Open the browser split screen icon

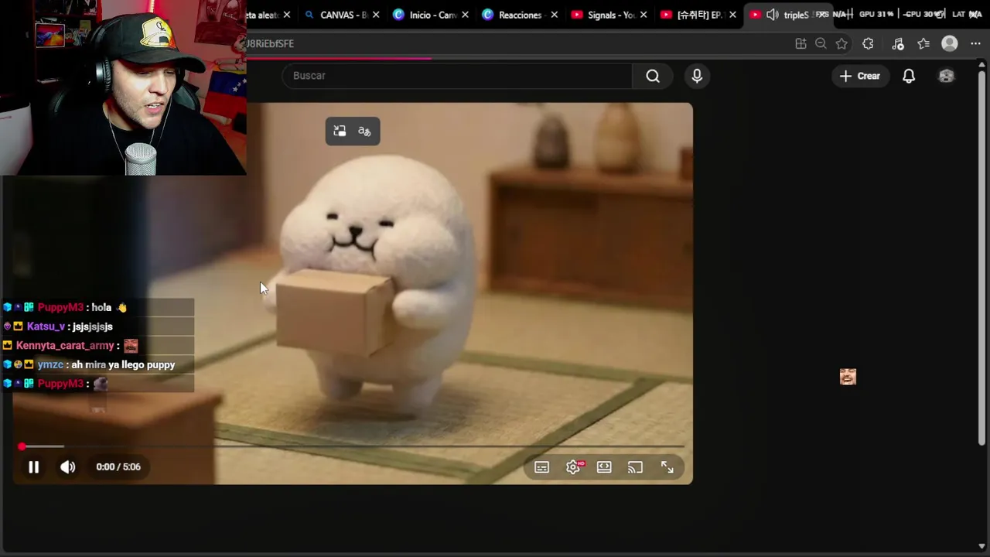tap(801, 44)
